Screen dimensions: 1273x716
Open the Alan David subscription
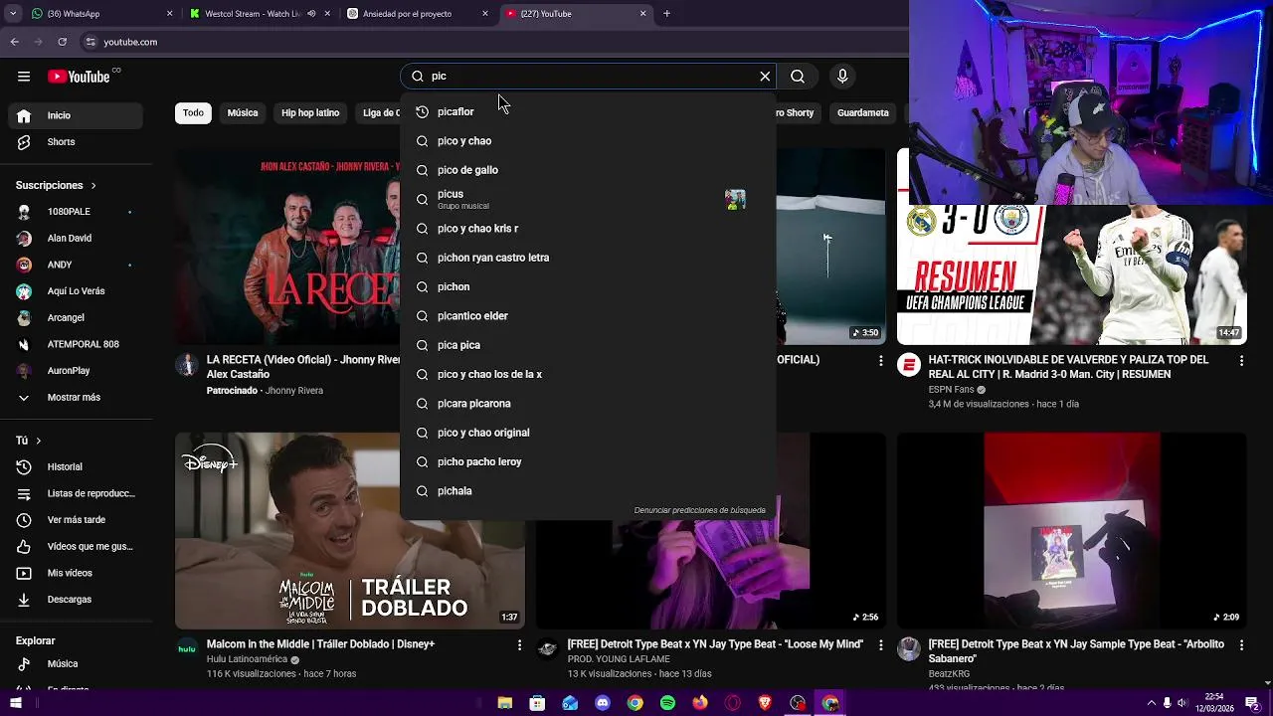pyautogui.click(x=76, y=239)
